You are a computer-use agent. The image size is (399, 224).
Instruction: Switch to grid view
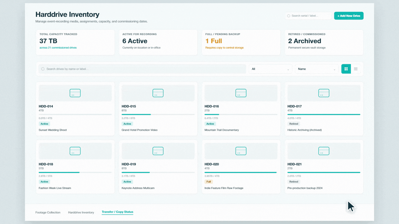click(346, 69)
